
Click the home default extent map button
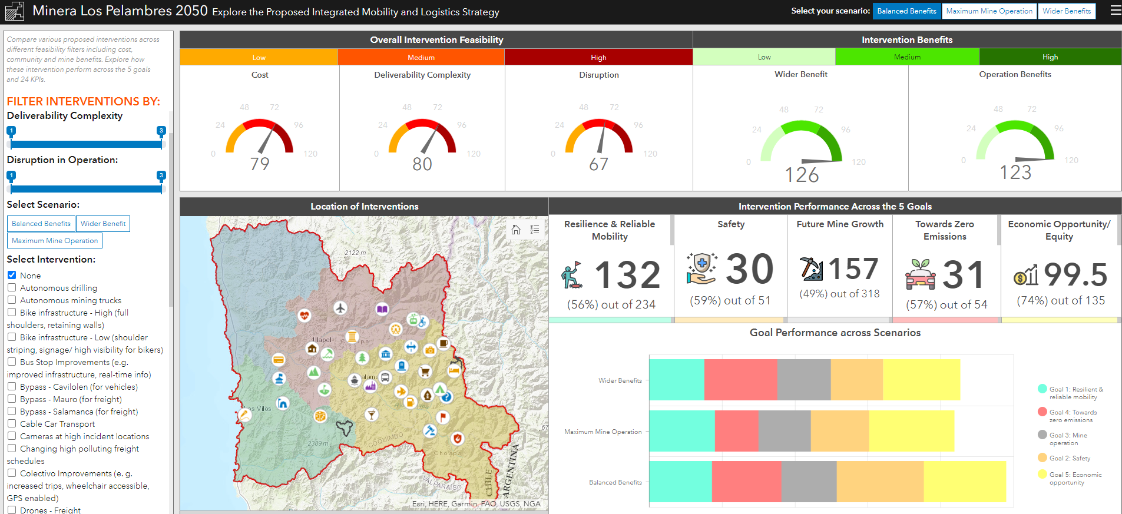(516, 230)
